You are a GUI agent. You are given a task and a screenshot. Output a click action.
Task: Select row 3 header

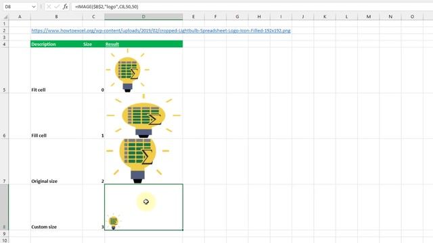4,37
